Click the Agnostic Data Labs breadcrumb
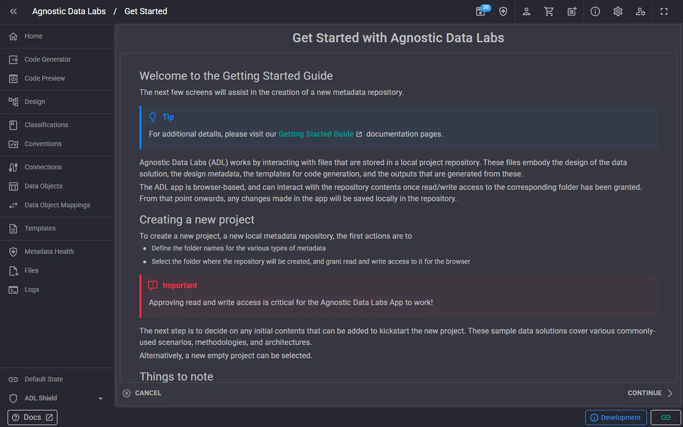The image size is (683, 427). (69, 11)
